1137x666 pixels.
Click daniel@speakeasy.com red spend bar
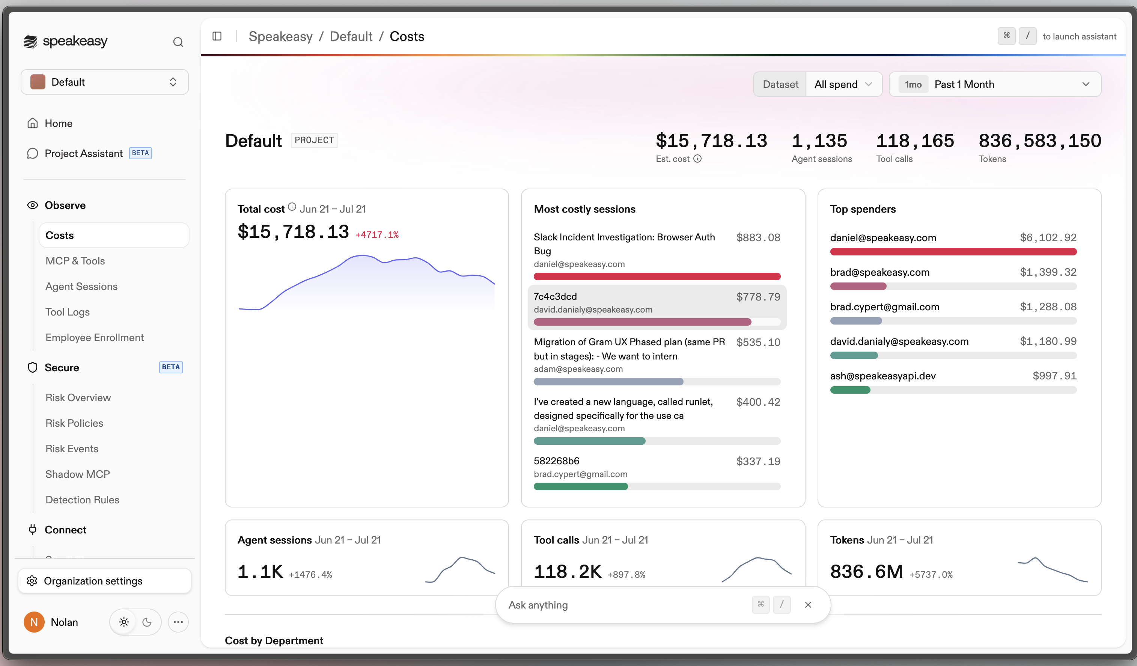(x=953, y=252)
